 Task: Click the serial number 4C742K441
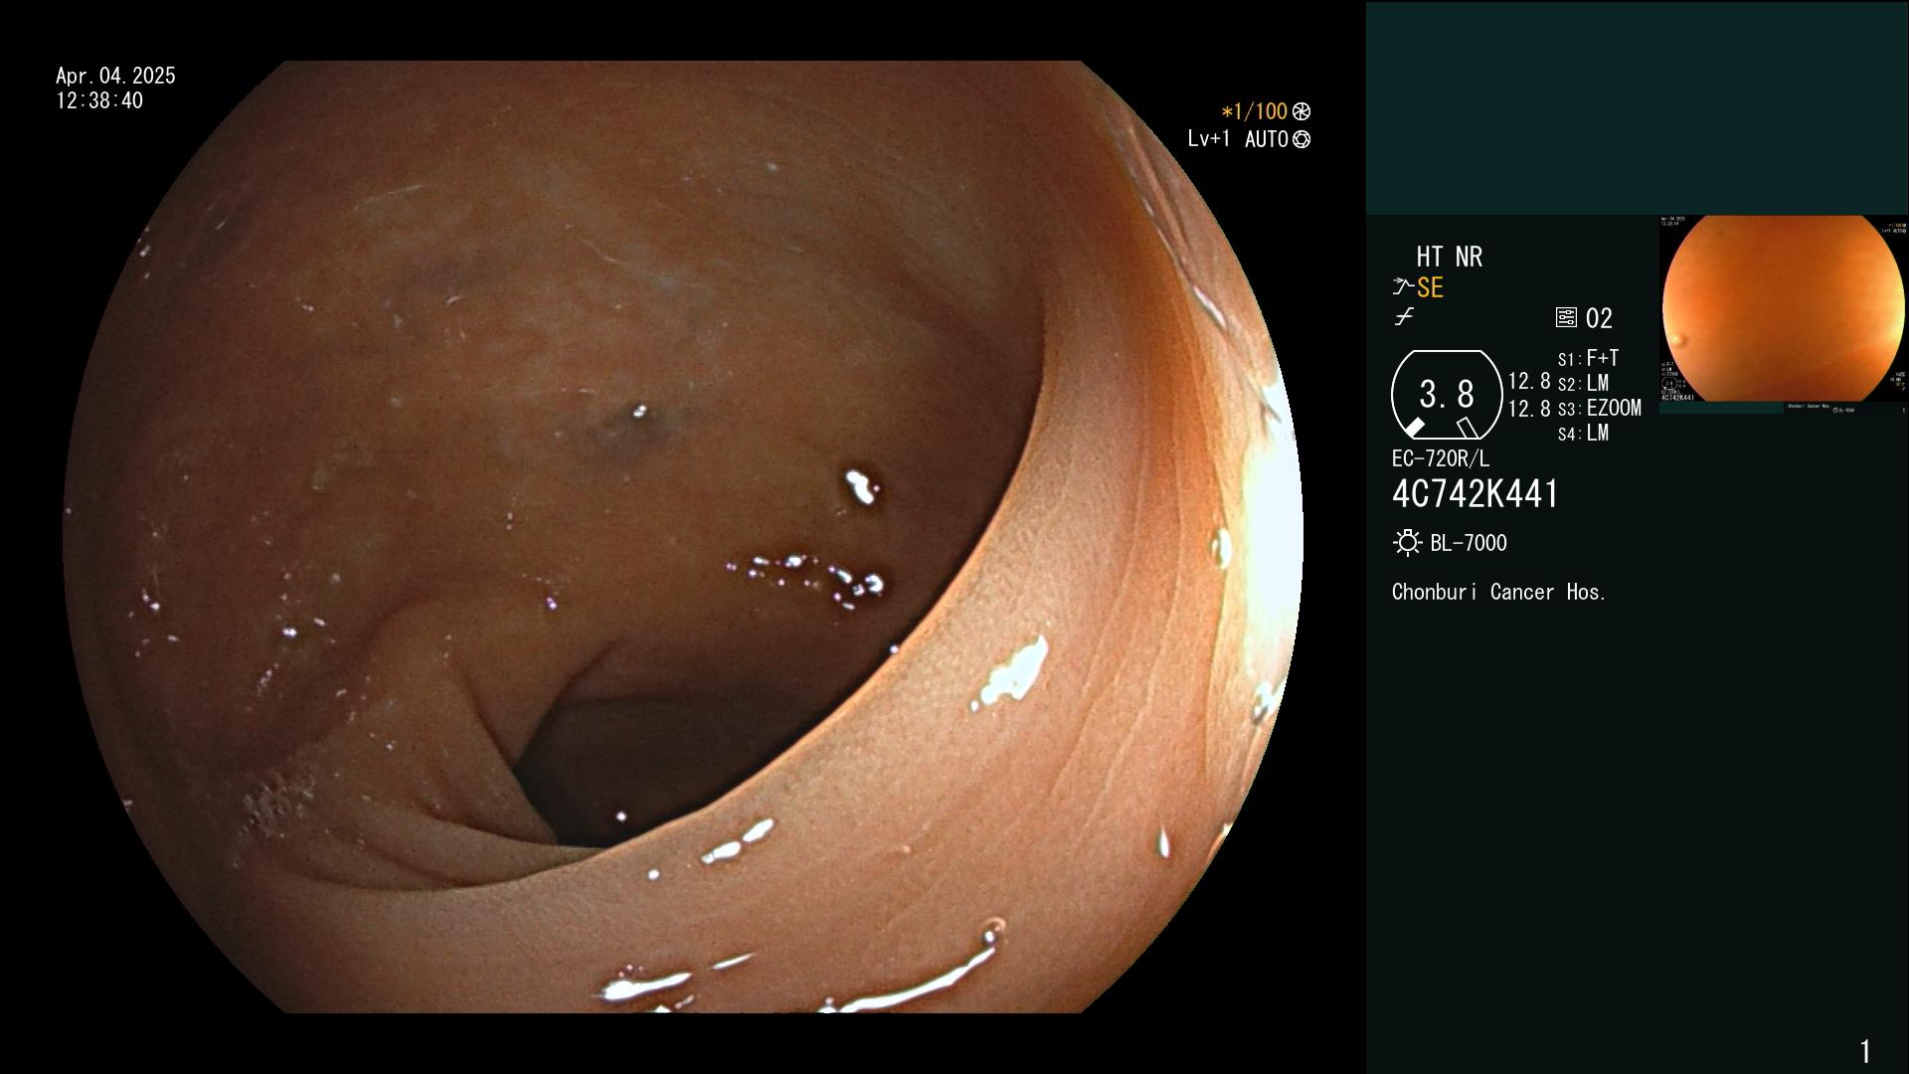pos(1475,494)
